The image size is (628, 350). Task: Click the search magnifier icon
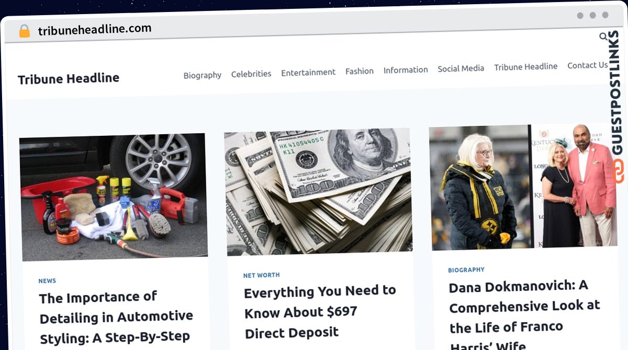pyautogui.click(x=603, y=37)
